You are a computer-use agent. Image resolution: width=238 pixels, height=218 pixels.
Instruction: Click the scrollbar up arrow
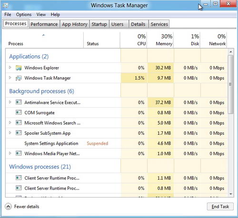(x=231, y=52)
